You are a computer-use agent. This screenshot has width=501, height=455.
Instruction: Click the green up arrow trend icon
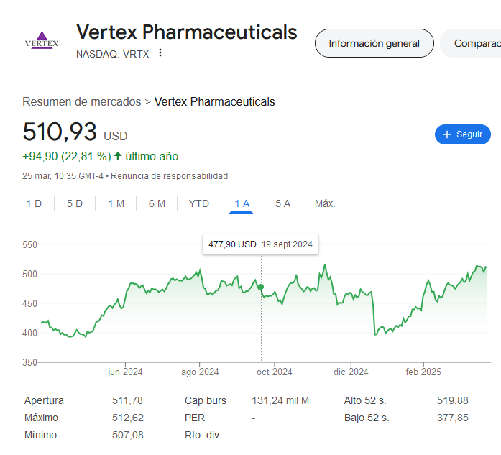(118, 156)
